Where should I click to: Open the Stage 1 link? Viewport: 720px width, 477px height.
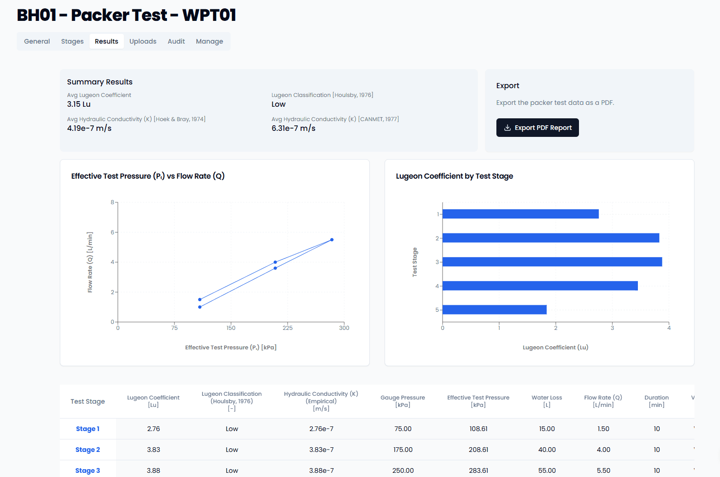88,429
